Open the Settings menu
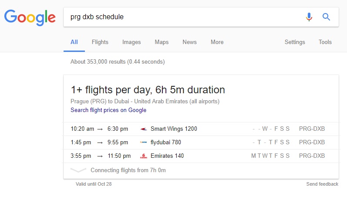347x197 pixels. (x=295, y=42)
